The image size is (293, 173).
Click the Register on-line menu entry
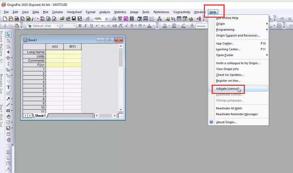coord(239,81)
